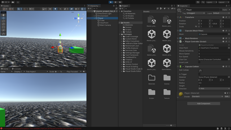Viewport: 231px width, 130px height.
Task: Toggle hidden packages count icon in Project
Action: point(173,9)
